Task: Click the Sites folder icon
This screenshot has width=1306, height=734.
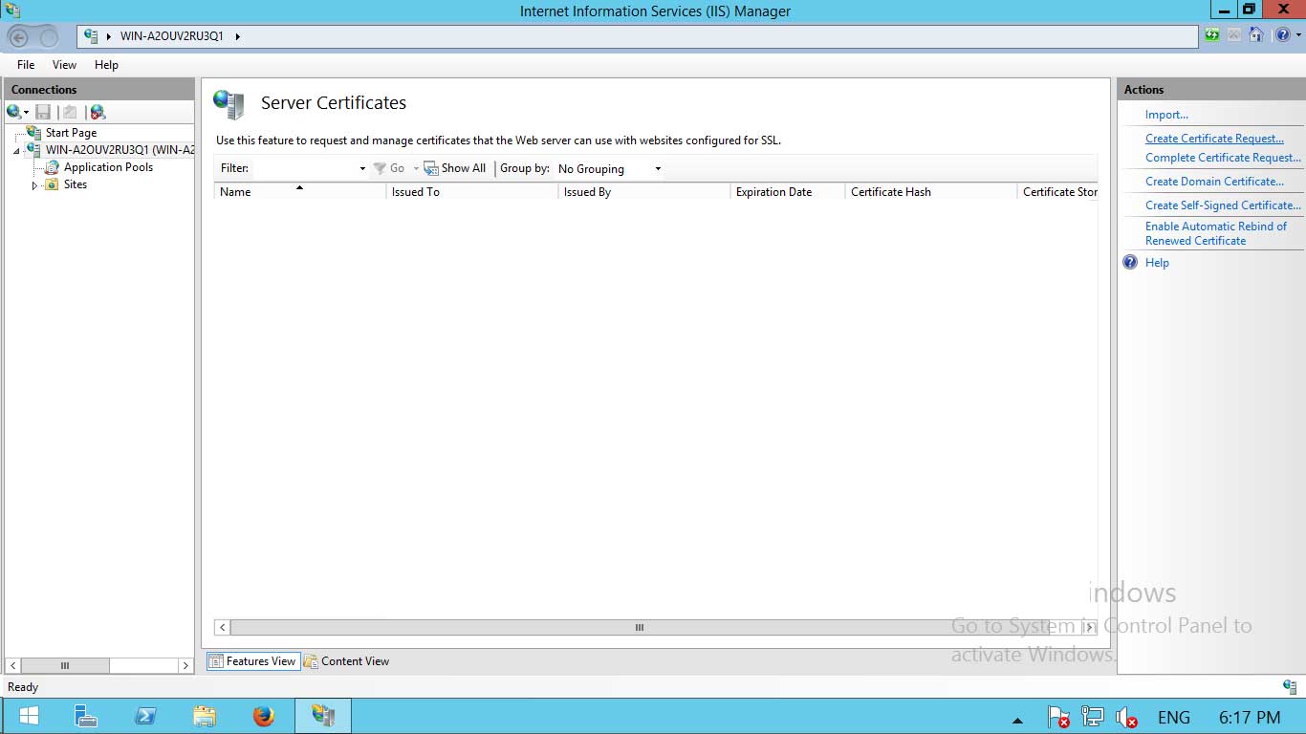Action: [x=53, y=184]
